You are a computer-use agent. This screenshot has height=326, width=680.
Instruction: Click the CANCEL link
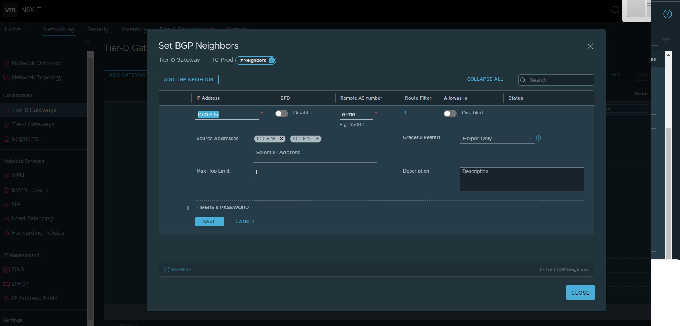245,222
